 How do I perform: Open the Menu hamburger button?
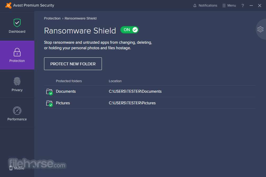click(x=229, y=6)
